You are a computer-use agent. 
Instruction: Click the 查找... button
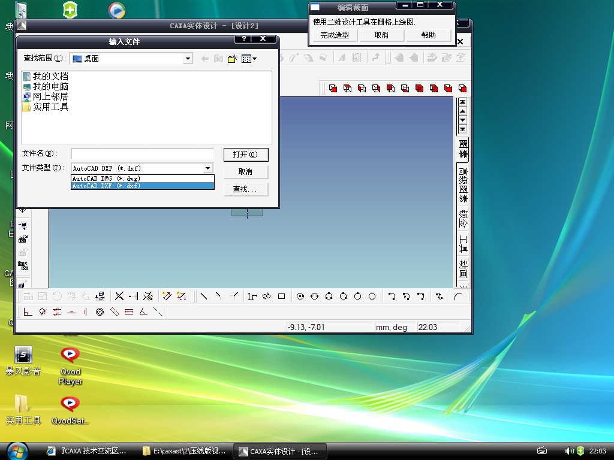coord(245,189)
